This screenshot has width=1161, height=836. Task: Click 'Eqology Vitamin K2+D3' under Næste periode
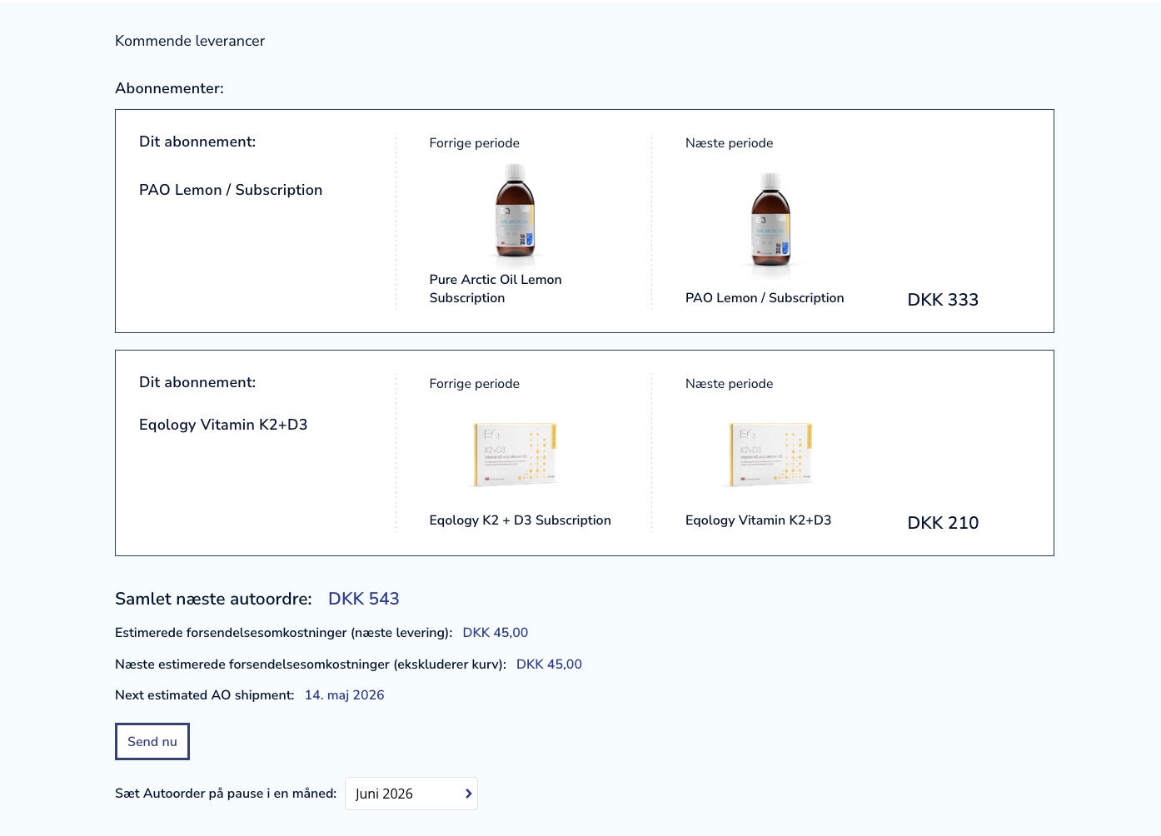pos(758,520)
